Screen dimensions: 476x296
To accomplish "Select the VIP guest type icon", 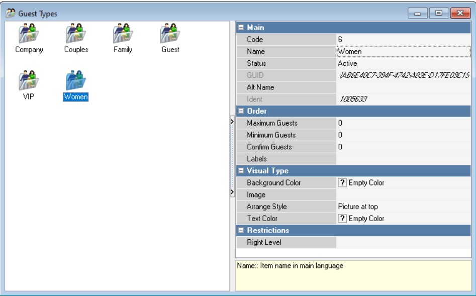I will [x=29, y=81].
